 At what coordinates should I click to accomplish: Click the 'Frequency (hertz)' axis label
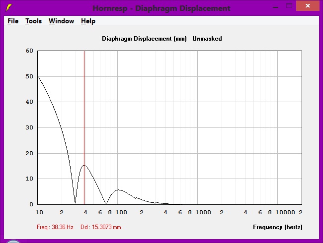278,227
